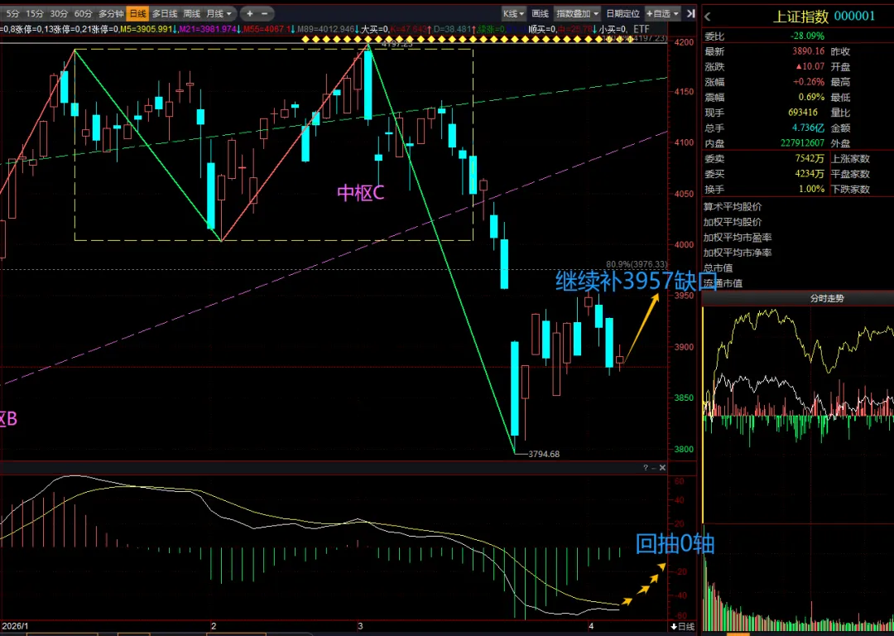Open help for the MACD indicator panel
This screenshot has width=894, height=636.
pyautogui.click(x=646, y=468)
